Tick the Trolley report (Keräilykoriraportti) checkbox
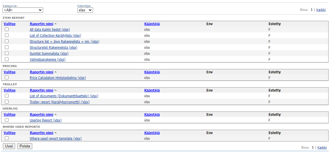Screen dimensions: 330x154 7,102
